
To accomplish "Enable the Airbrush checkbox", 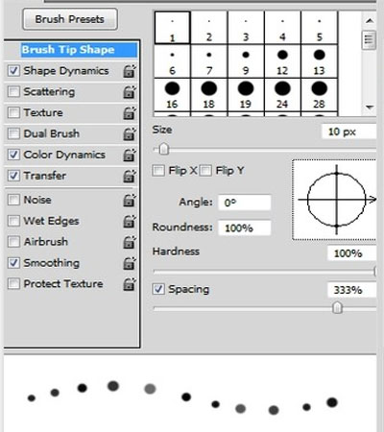I will pos(13,242).
